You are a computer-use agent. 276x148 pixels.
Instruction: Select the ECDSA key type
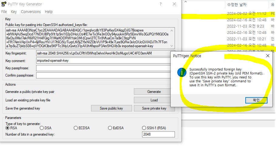[82, 128]
